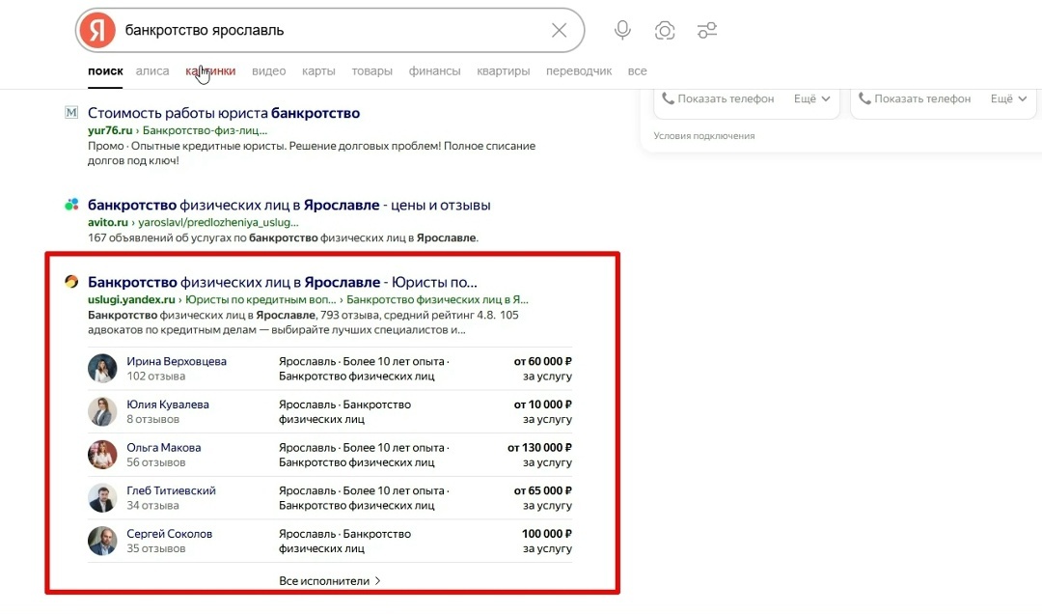Go to the товары tab

pyautogui.click(x=371, y=70)
